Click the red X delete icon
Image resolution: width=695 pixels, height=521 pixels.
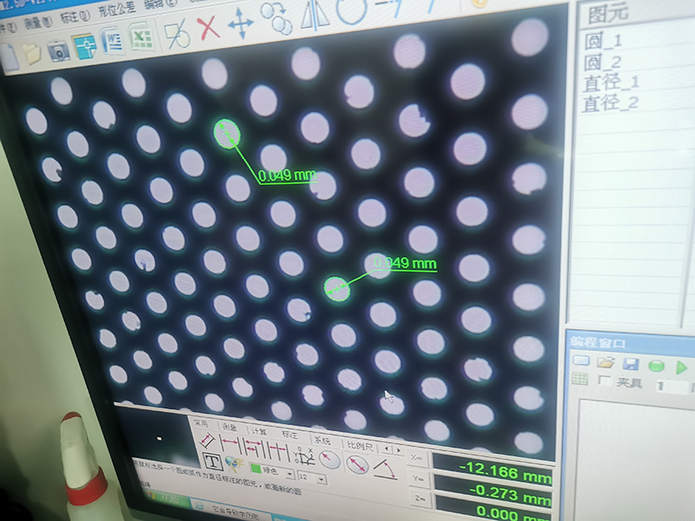[x=208, y=29]
